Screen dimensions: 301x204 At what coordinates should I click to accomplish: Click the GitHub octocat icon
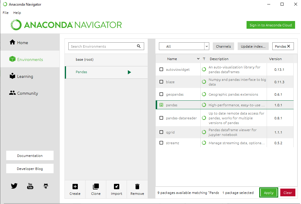coord(46,186)
